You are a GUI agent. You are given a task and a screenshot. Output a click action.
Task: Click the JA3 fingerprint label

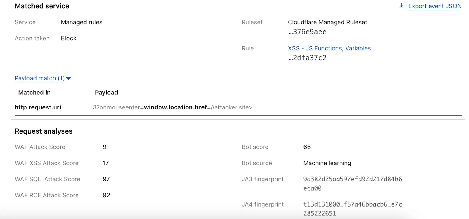pyautogui.click(x=263, y=179)
